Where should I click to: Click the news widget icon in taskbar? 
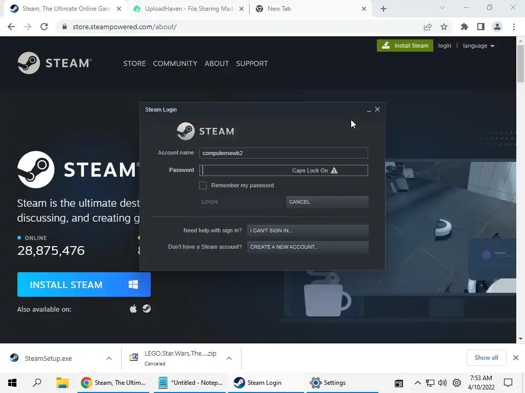pyautogui.click(x=398, y=383)
